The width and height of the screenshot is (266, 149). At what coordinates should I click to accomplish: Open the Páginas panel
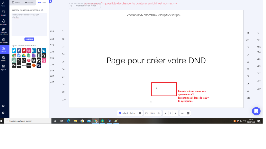coord(3,68)
